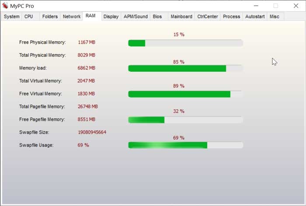Minimize the MyPC Pro window
306x206 pixels.
tap(256, 6)
